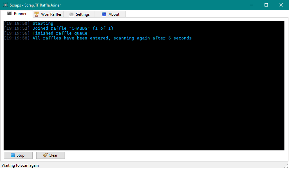Click the blue info icon on the About tab

pyautogui.click(x=104, y=14)
